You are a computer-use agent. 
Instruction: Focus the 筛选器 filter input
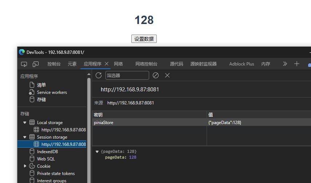[127, 75]
